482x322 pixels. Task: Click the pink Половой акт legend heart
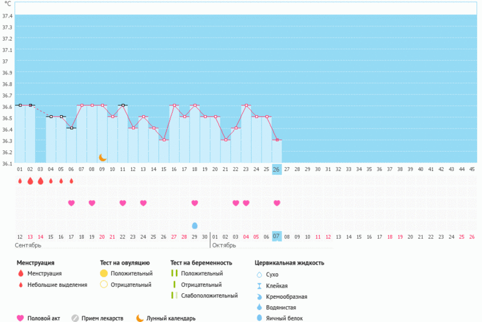click(21, 318)
